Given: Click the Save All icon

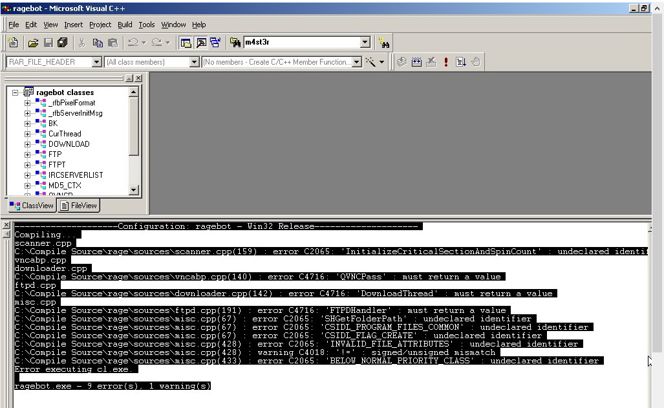Looking at the screenshot, I should (63, 43).
